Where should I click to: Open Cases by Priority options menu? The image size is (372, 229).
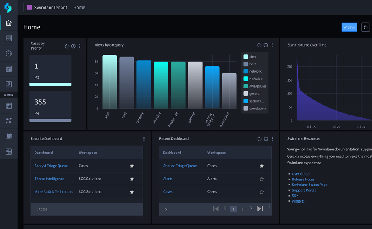(x=80, y=46)
